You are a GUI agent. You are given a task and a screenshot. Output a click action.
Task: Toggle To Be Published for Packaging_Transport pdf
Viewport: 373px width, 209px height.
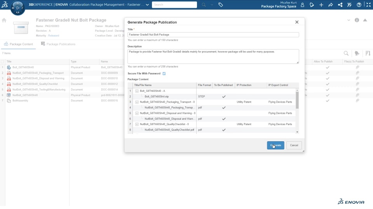[x=224, y=108]
